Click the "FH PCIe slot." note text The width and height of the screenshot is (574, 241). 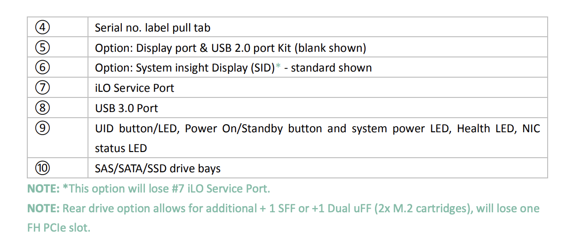58,228
